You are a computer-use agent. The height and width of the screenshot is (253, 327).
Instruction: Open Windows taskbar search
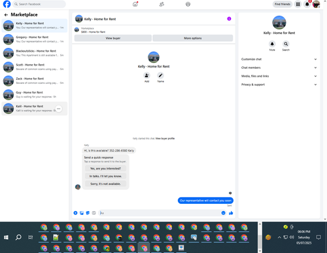18,237
